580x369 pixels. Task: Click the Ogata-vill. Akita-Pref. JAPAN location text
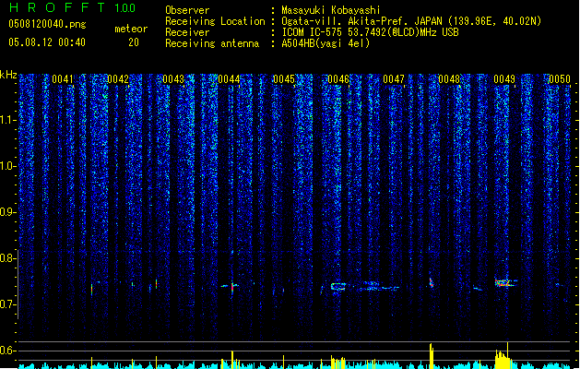coord(411,21)
